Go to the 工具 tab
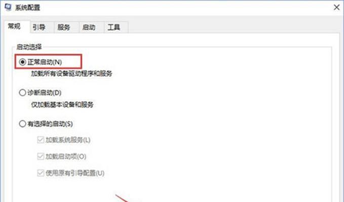This screenshot has height=202, width=344. [x=113, y=27]
